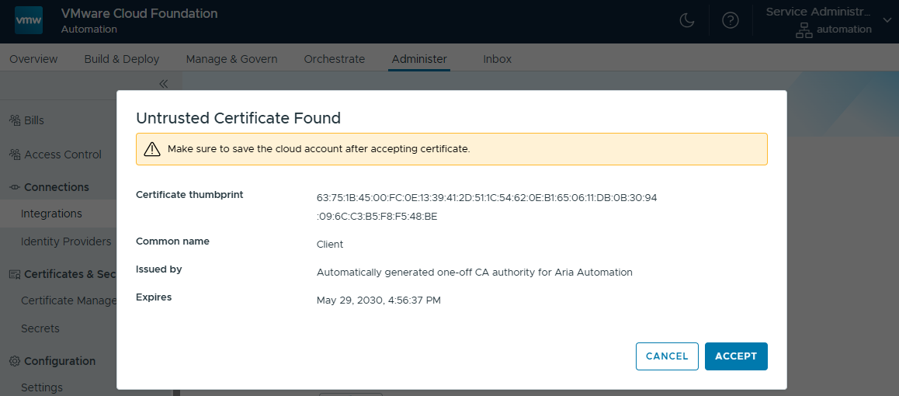This screenshot has width=899, height=396.
Task: Cancel the untrusted certificate dialog
Action: (x=667, y=356)
